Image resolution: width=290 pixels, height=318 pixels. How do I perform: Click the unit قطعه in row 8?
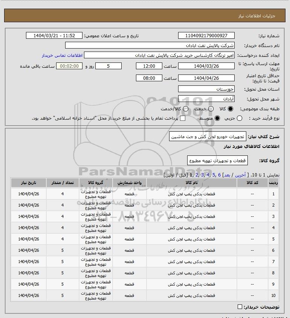130,273
